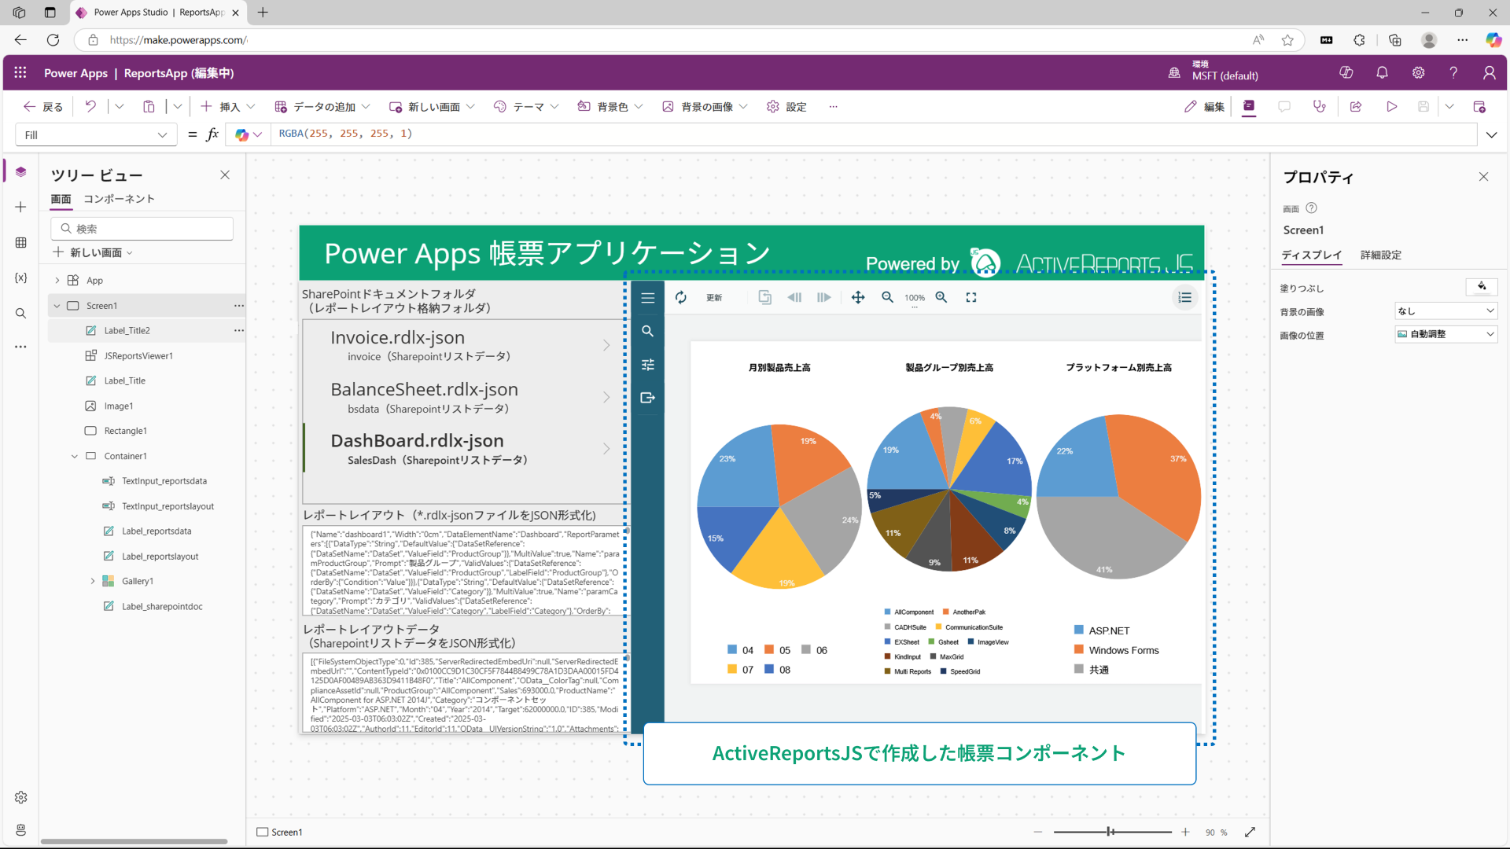Preview the app with the Play icon

point(1391,106)
